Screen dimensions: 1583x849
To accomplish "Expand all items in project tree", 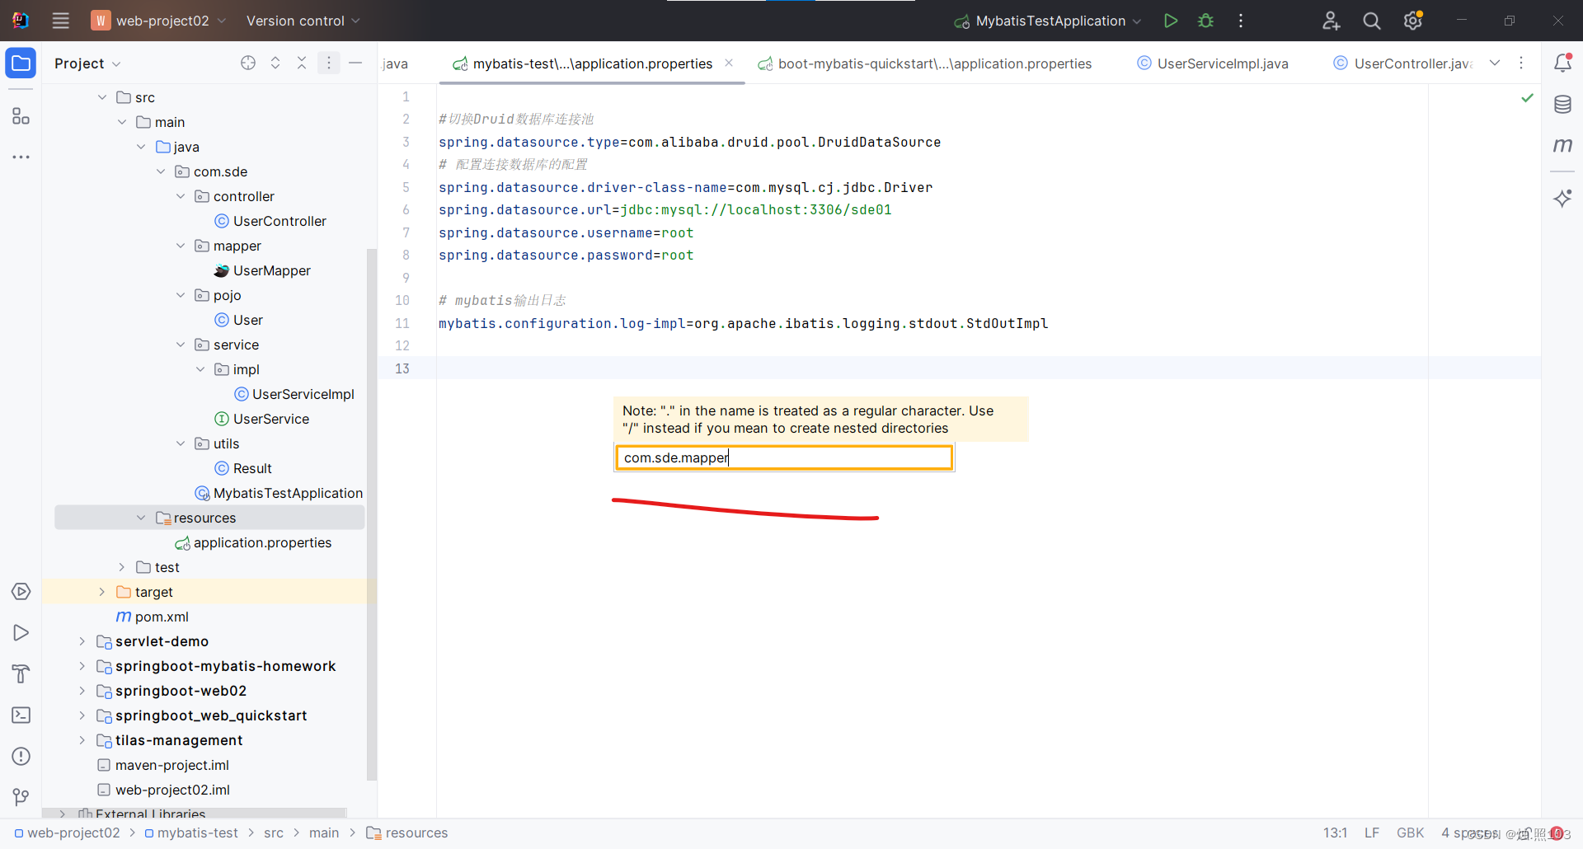I will click(275, 63).
